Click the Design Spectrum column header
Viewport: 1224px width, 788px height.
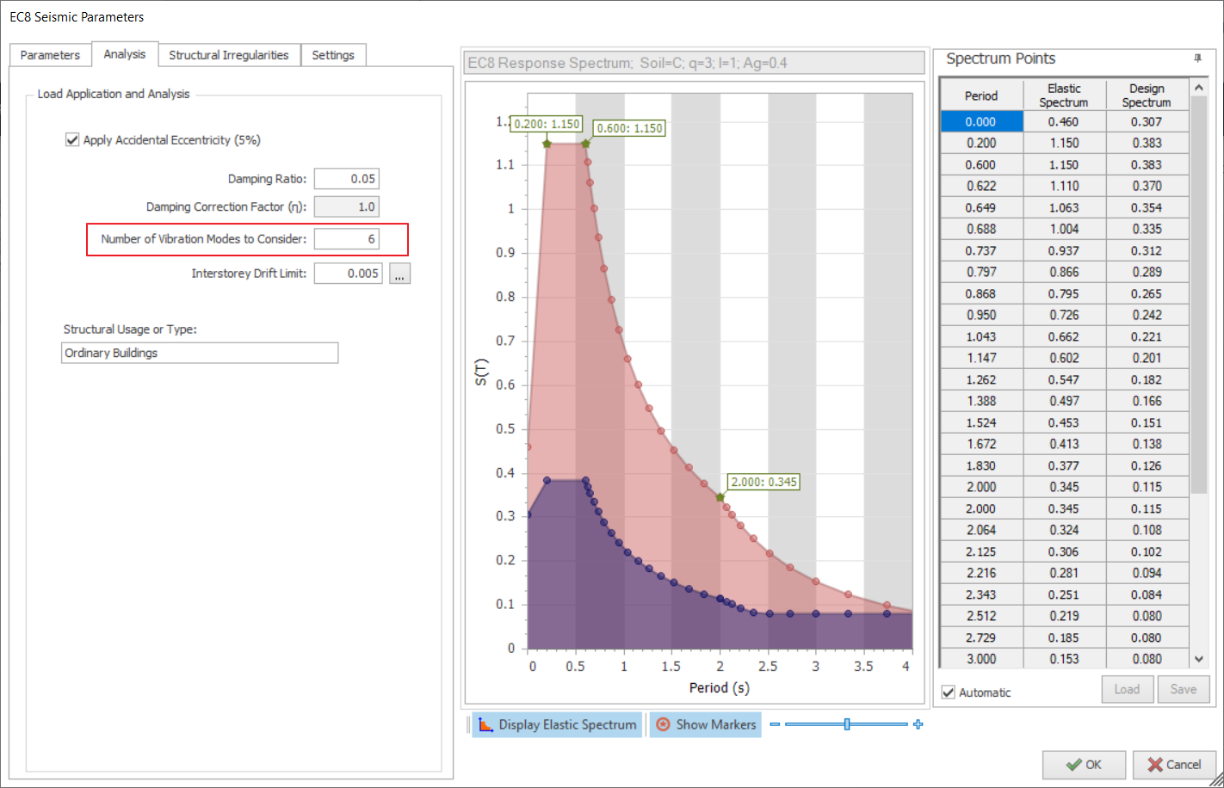pyautogui.click(x=1147, y=95)
